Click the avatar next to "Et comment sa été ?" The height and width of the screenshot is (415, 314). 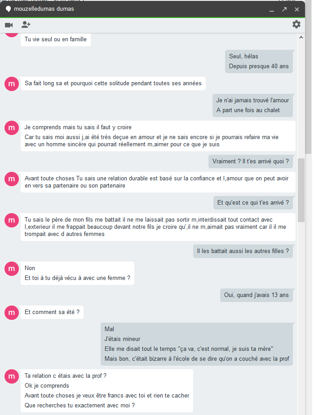point(12,313)
